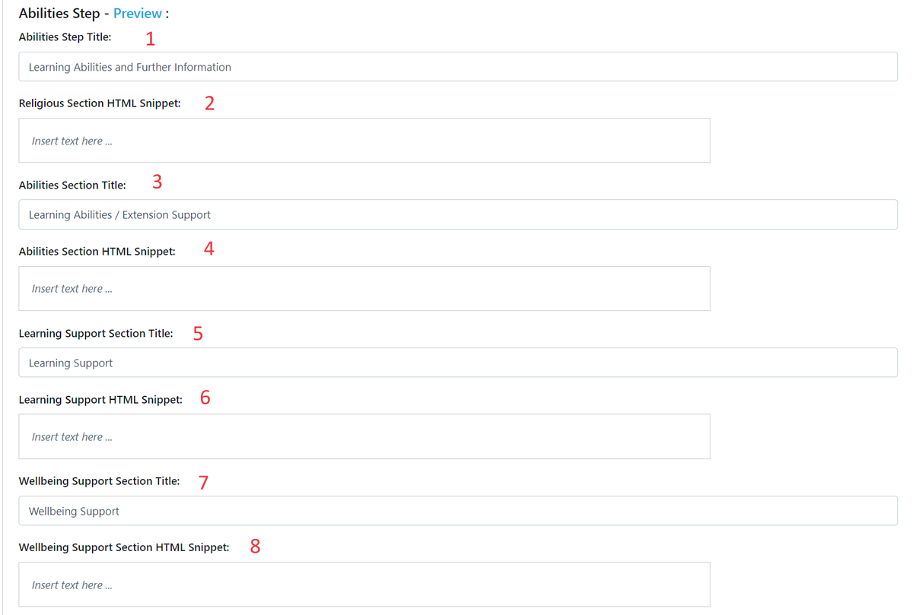This screenshot has height=615, width=913.
Task: Select the Abilities Section Title input field
Action: click(x=458, y=214)
